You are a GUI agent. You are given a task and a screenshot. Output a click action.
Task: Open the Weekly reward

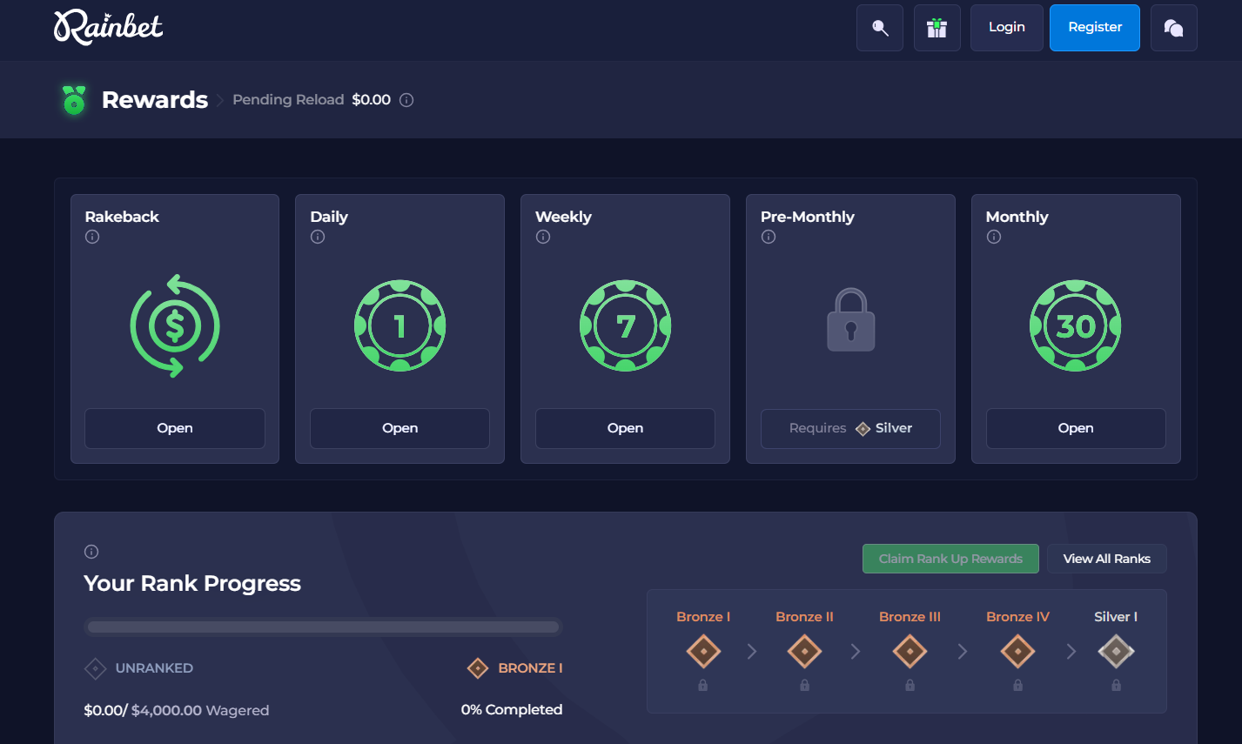tap(626, 428)
